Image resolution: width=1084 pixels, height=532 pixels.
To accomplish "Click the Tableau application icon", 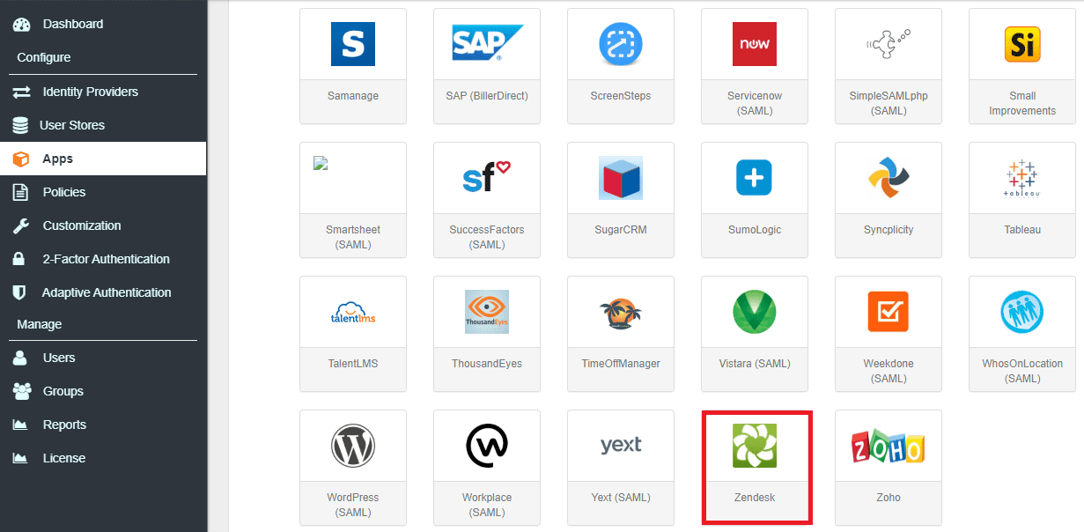I will pyautogui.click(x=1021, y=177).
